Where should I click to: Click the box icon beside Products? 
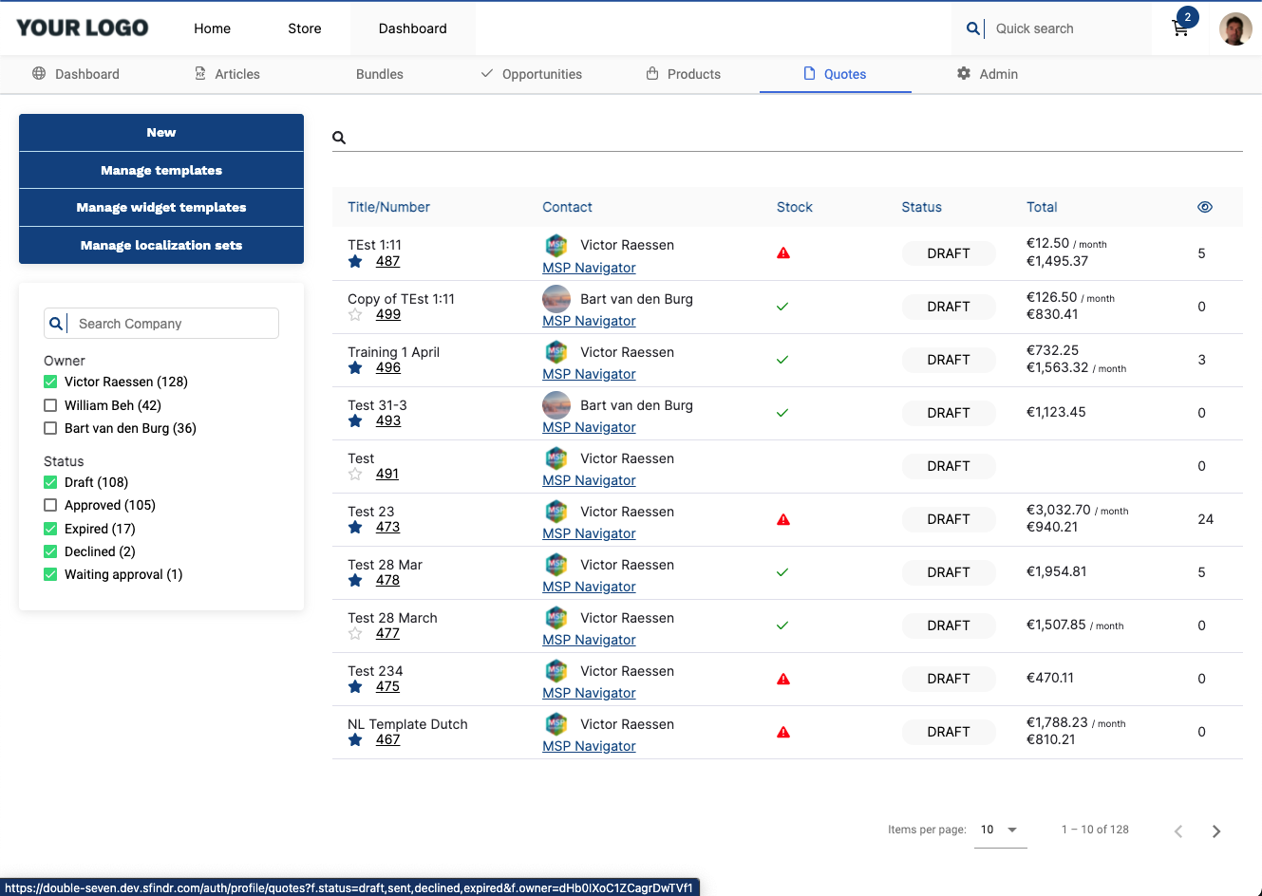click(651, 73)
